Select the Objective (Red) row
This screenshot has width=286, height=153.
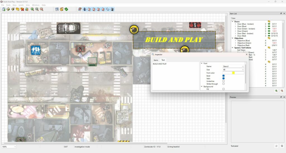point(257,45)
